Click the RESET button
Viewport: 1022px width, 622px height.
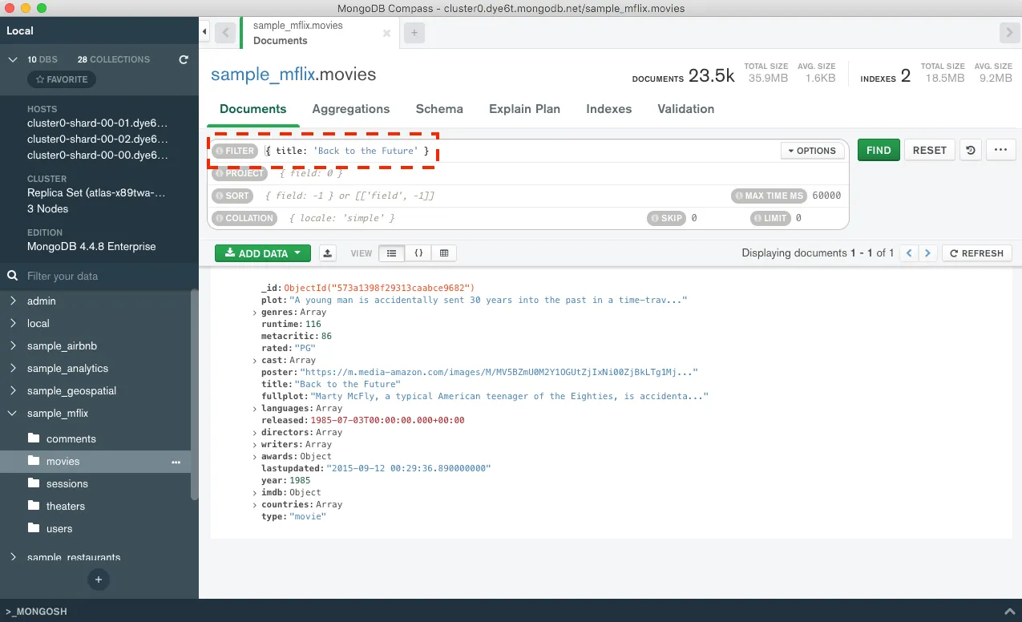click(930, 150)
